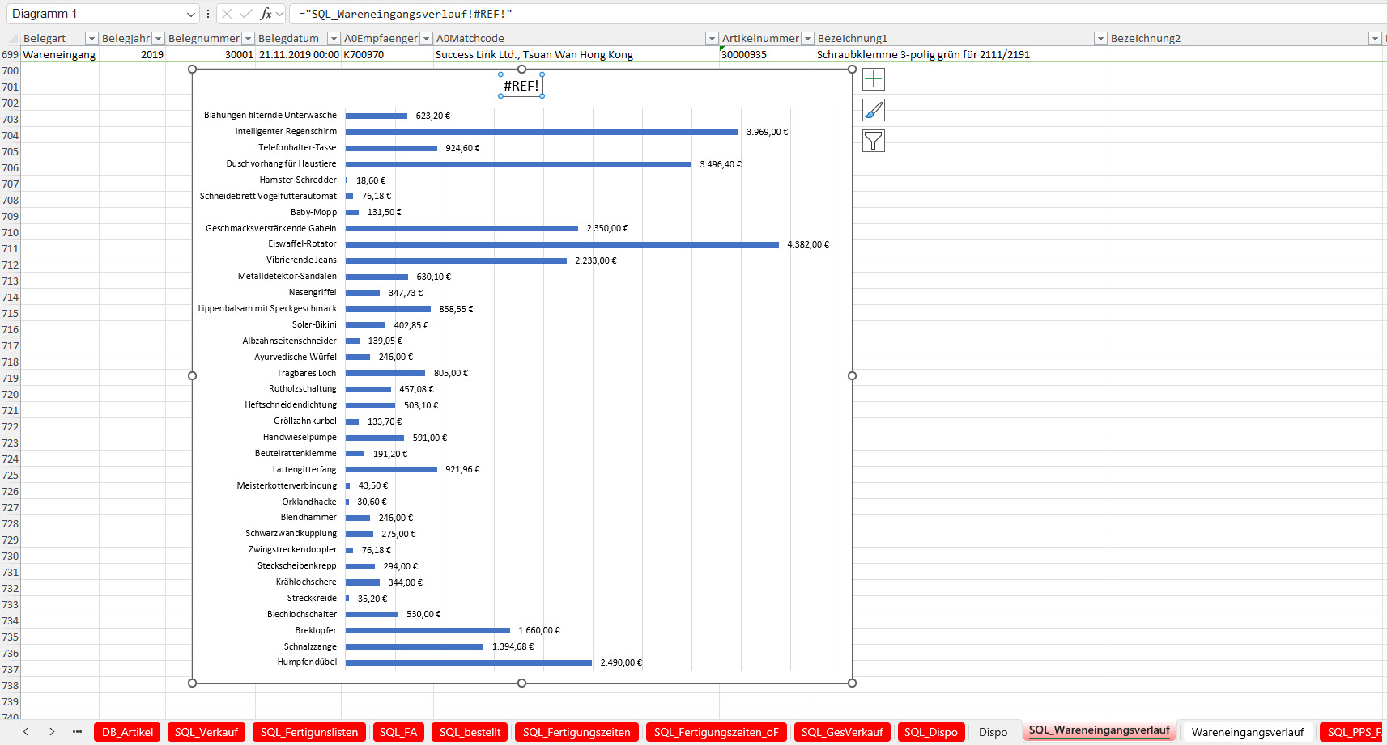
Task: Click into the formula bar text
Action: [729, 14]
